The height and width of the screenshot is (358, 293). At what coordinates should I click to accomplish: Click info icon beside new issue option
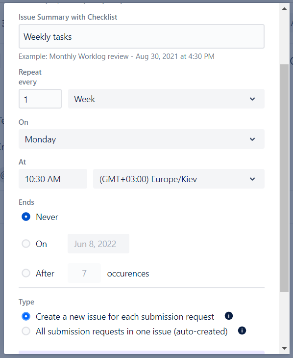click(x=229, y=316)
